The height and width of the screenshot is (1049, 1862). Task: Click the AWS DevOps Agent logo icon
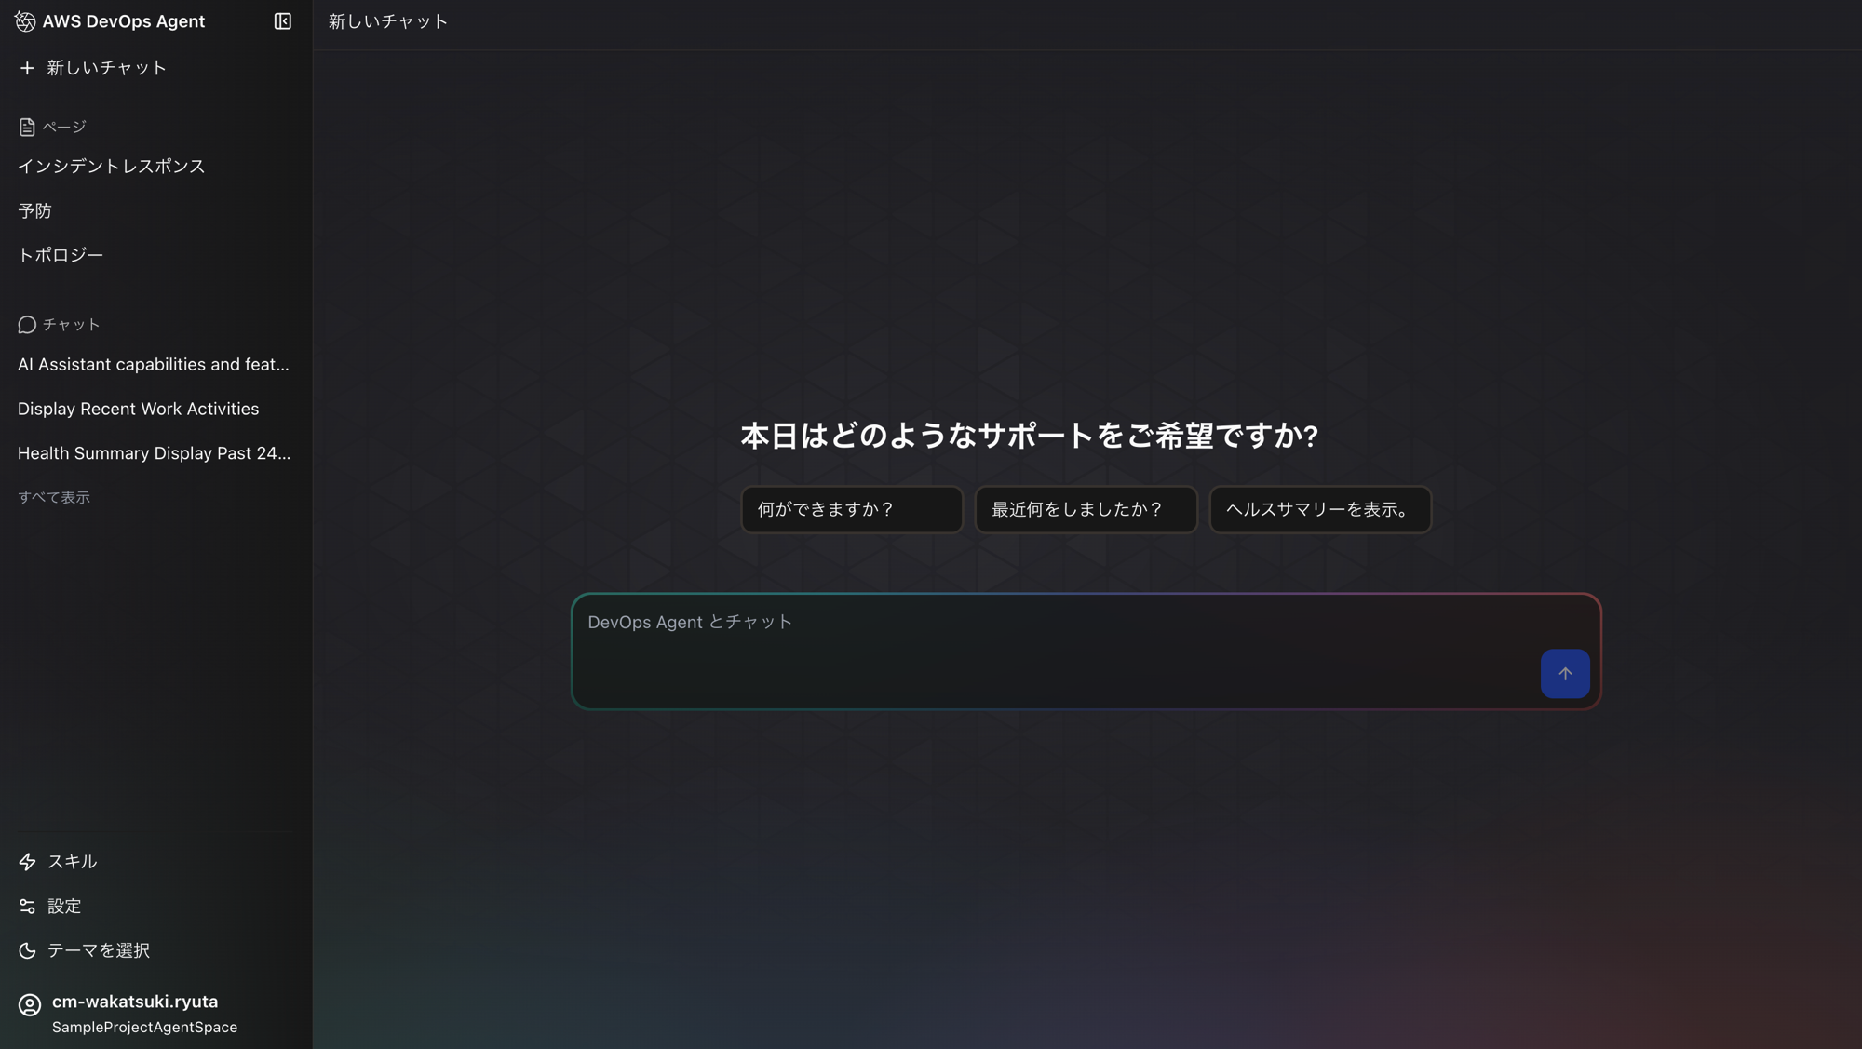tap(25, 21)
